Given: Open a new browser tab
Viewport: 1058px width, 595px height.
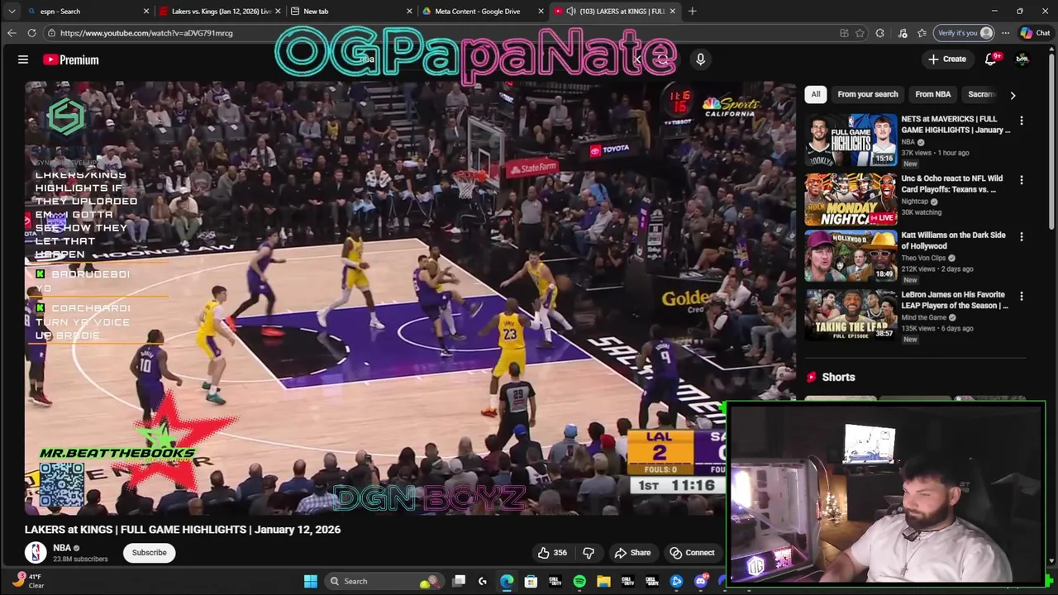Looking at the screenshot, I should (x=692, y=12).
